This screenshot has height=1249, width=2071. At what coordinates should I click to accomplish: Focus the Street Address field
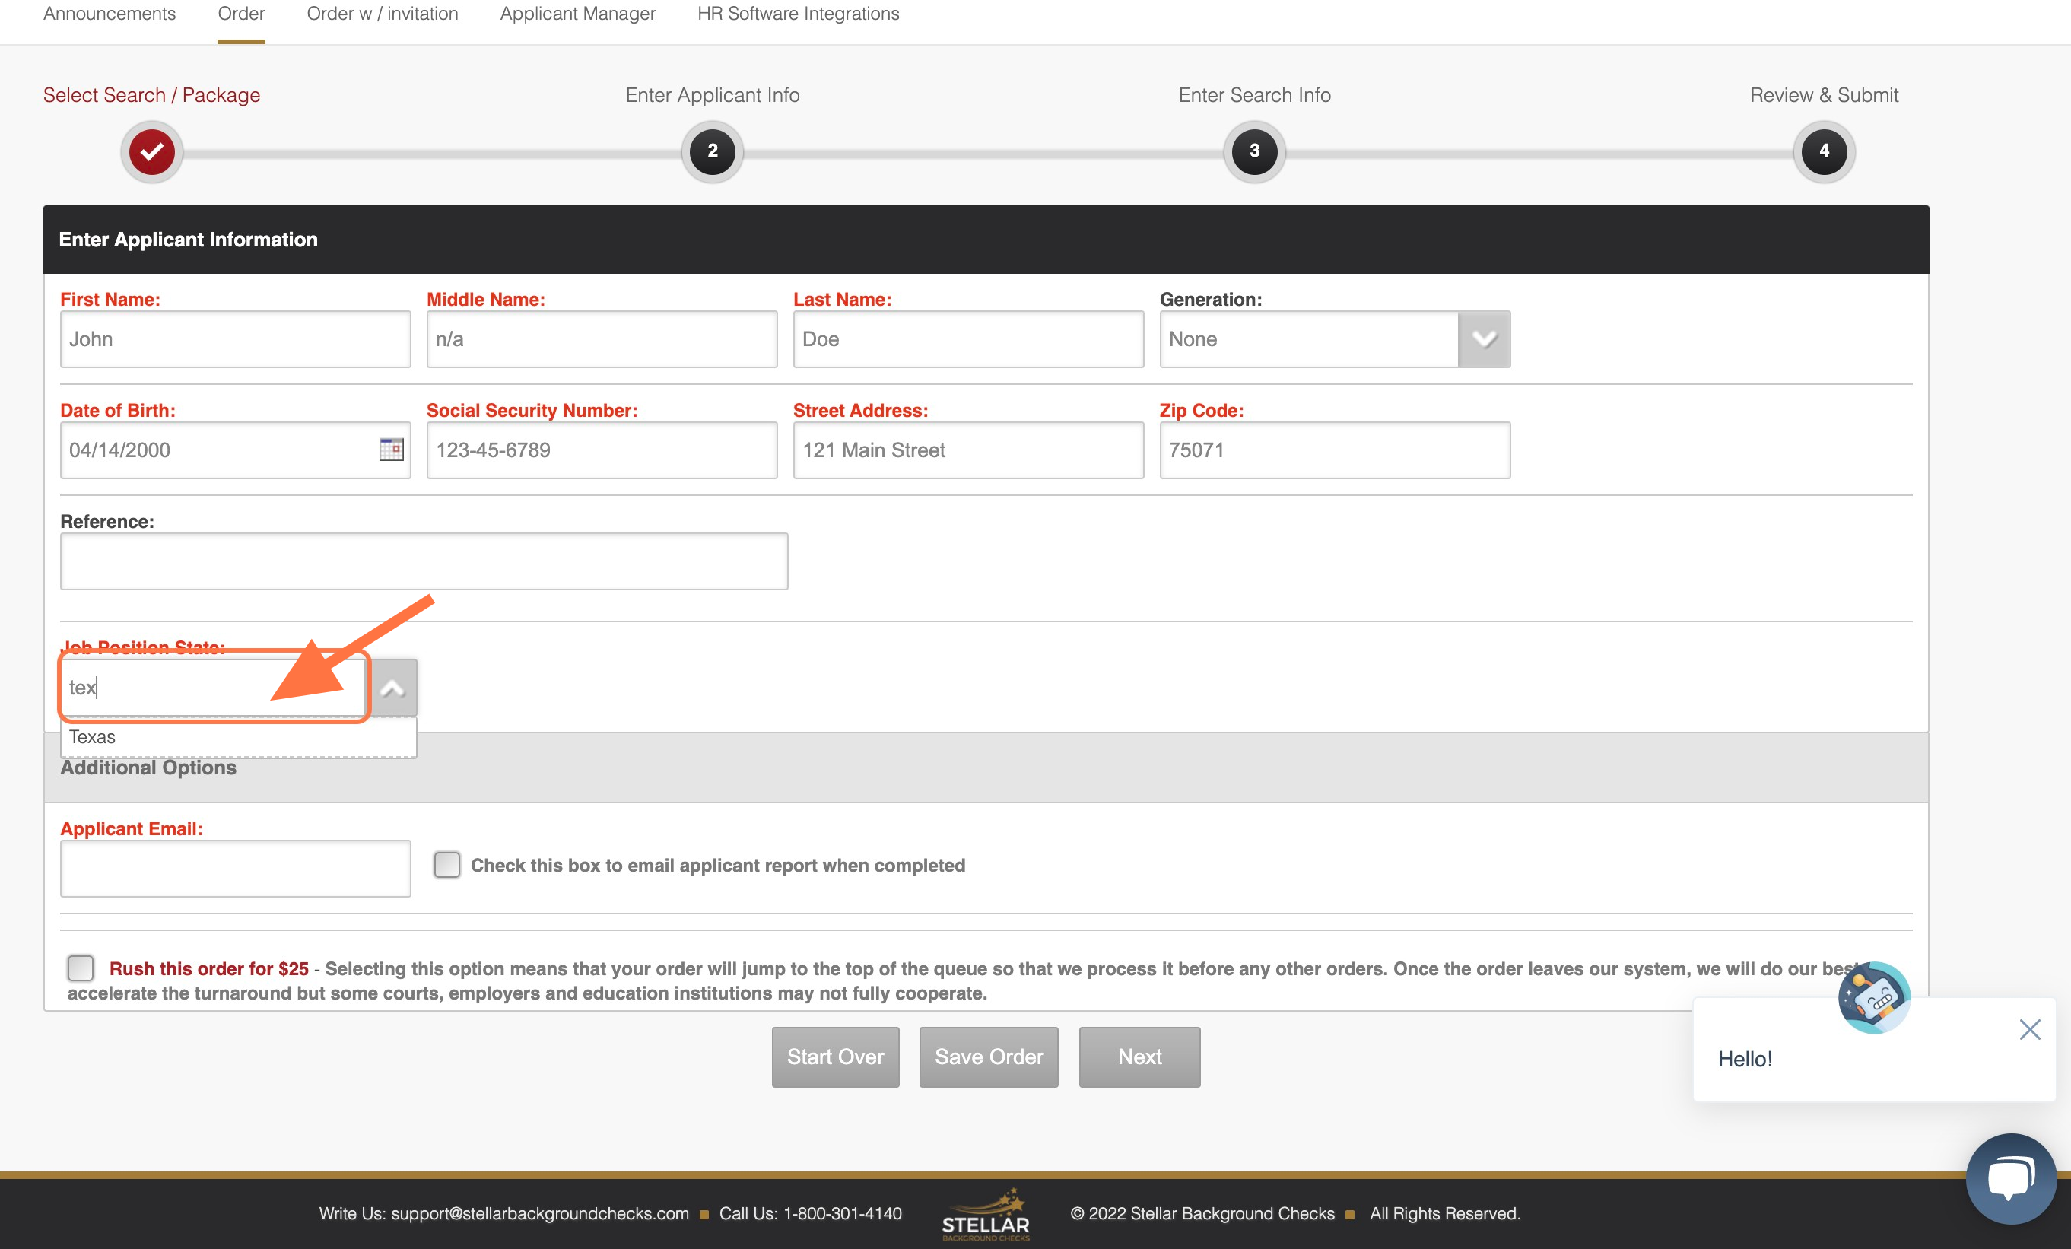(x=968, y=450)
